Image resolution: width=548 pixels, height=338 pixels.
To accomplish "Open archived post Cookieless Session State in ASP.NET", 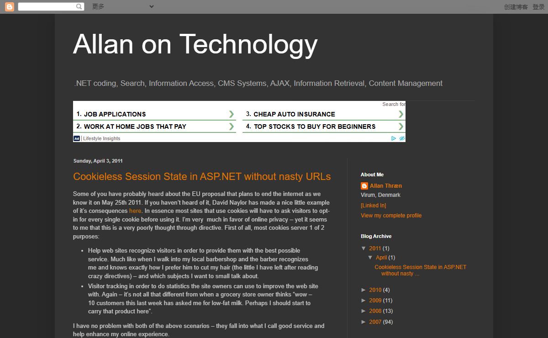I will [420, 270].
